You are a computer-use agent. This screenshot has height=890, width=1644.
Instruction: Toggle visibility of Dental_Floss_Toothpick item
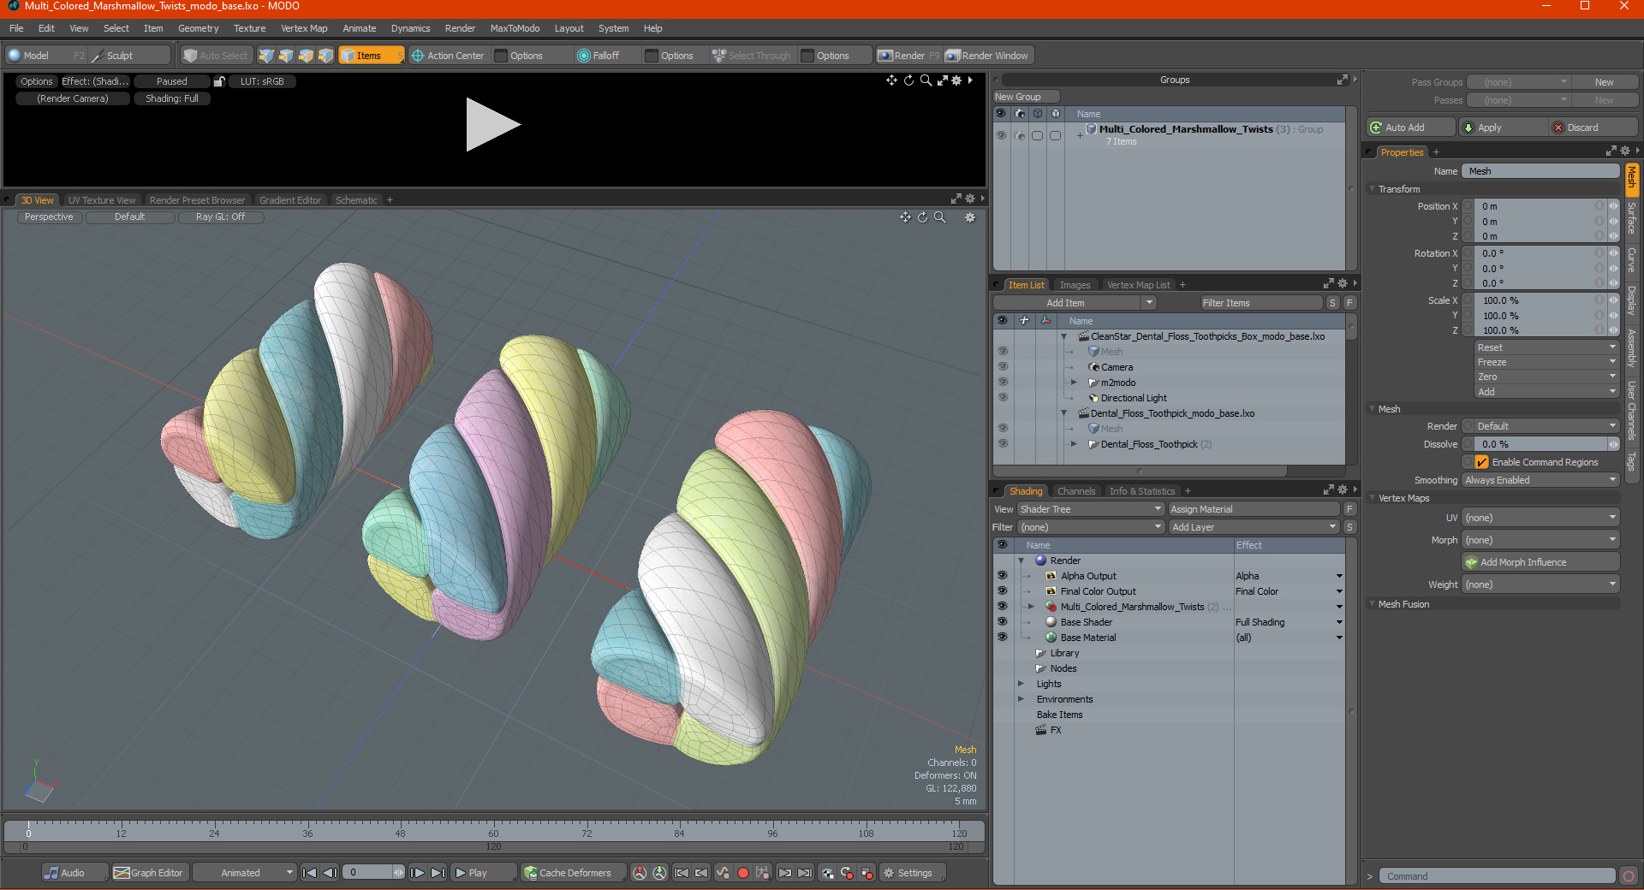1003,444
